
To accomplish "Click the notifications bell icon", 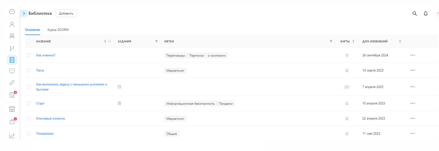I will pyautogui.click(x=426, y=13).
